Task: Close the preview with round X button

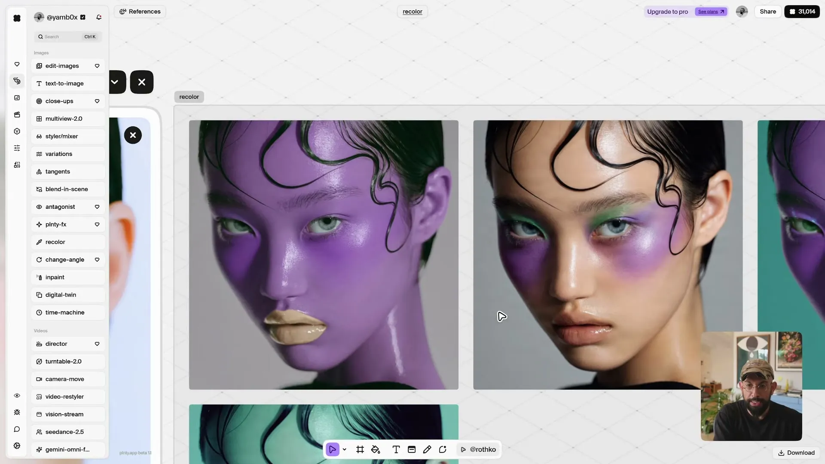Action: pos(133,135)
